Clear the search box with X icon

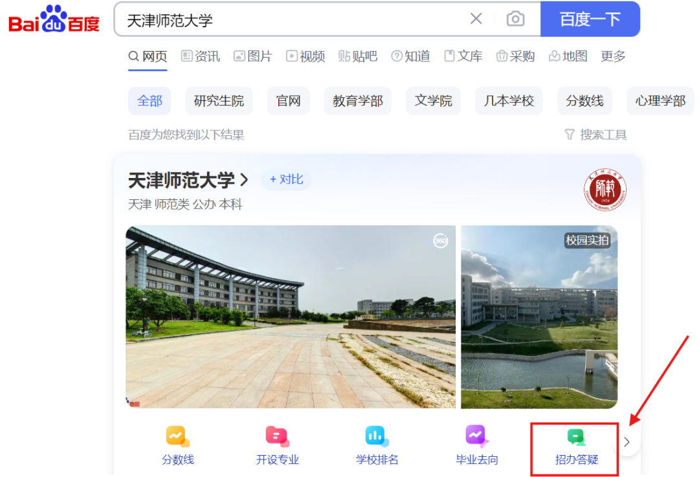point(476,19)
